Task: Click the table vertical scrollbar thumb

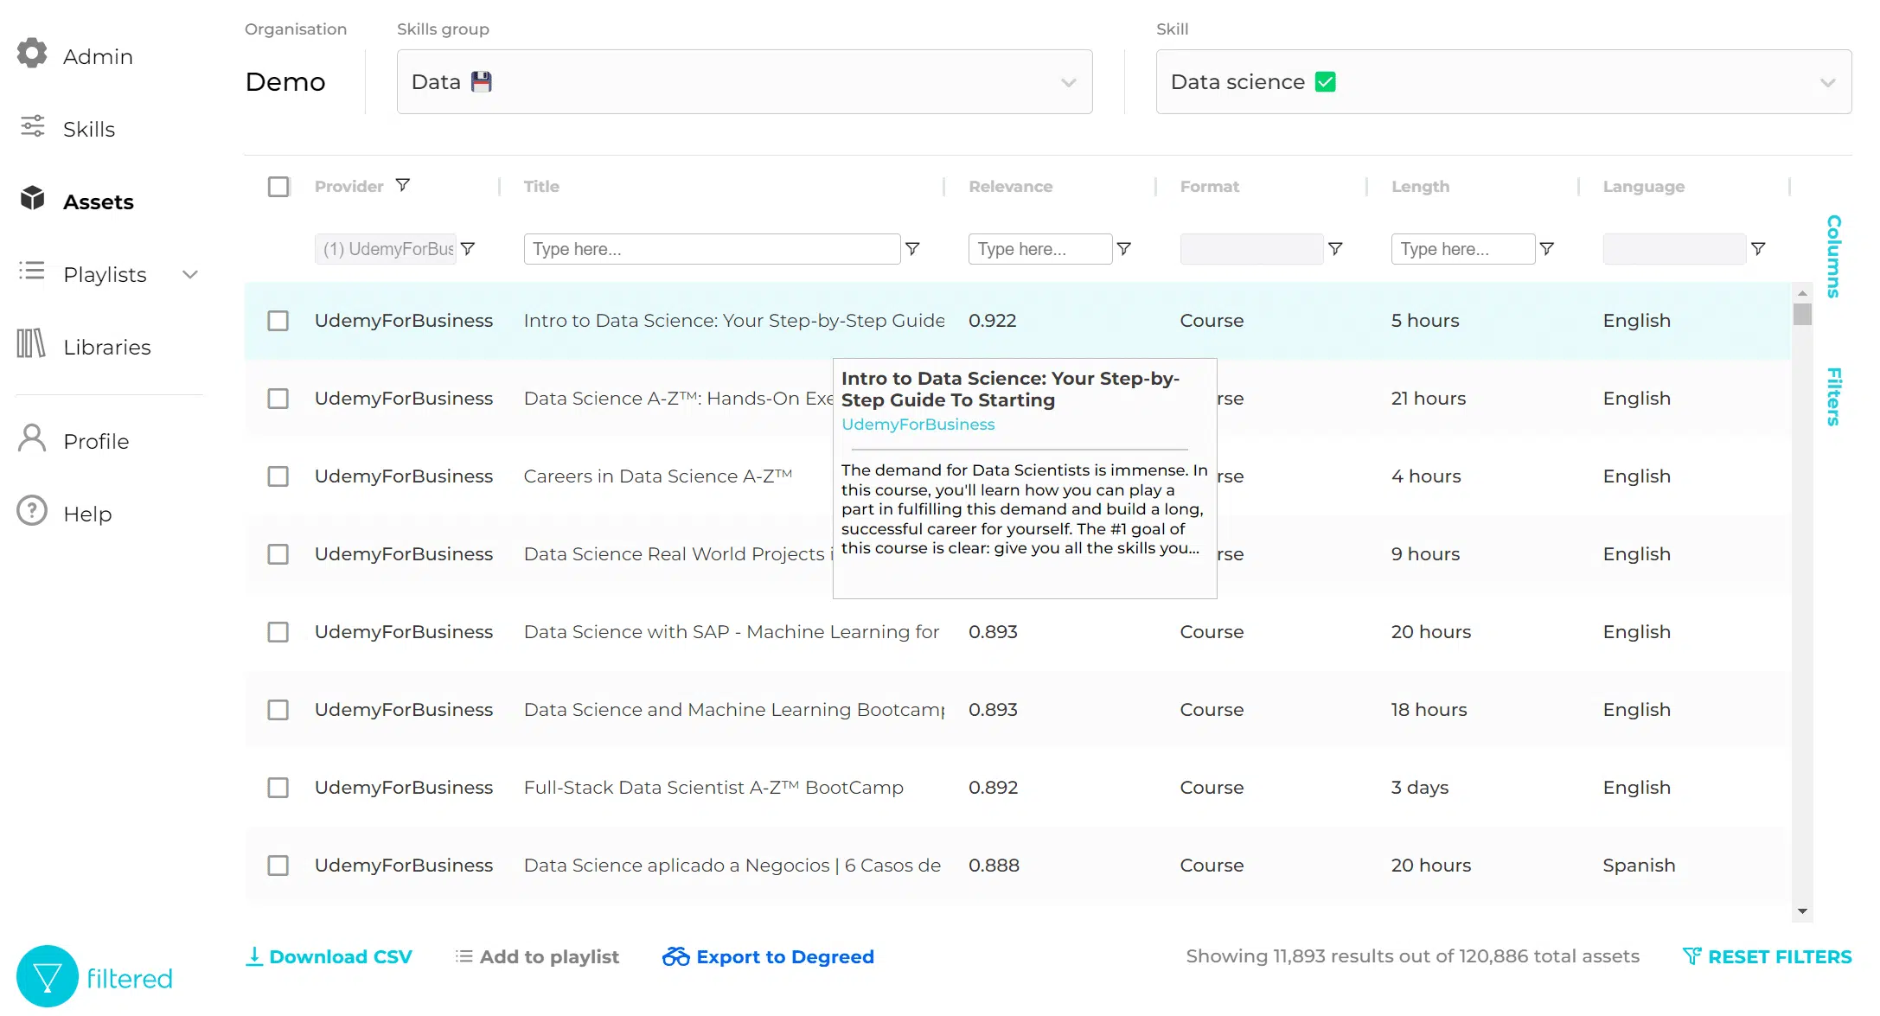Action: tap(1802, 314)
